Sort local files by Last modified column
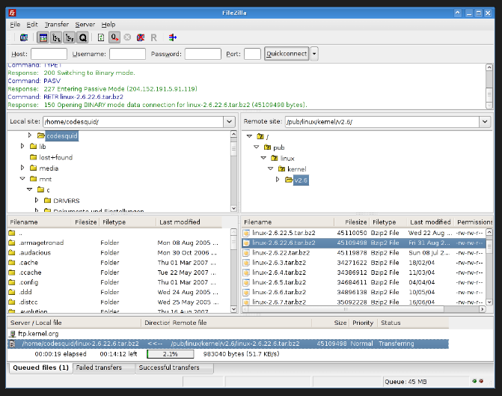 tap(189, 222)
